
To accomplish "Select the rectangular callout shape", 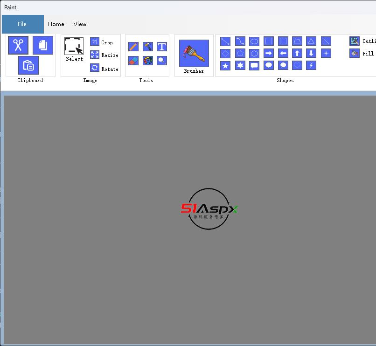I will (x=254, y=65).
